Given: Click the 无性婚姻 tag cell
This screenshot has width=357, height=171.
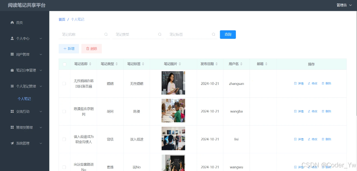Looking at the screenshot, I should coord(137,84).
